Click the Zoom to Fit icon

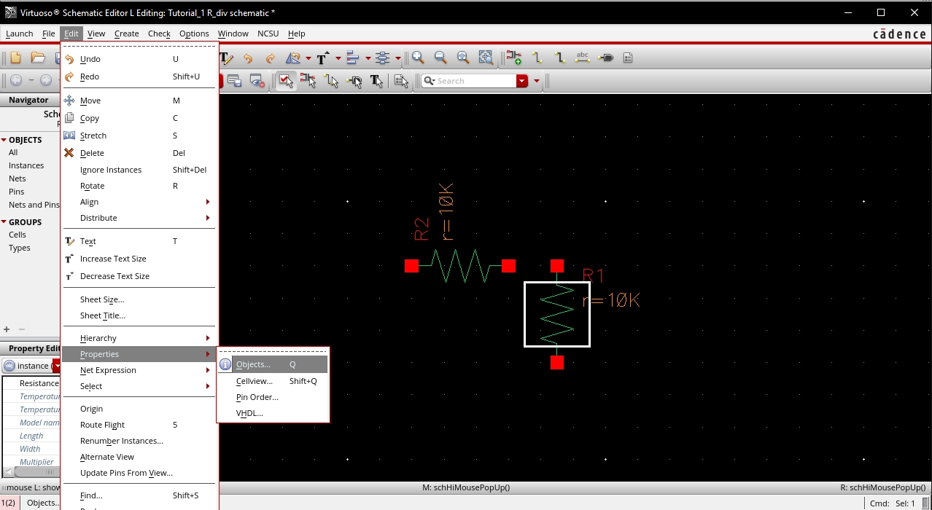click(x=463, y=58)
